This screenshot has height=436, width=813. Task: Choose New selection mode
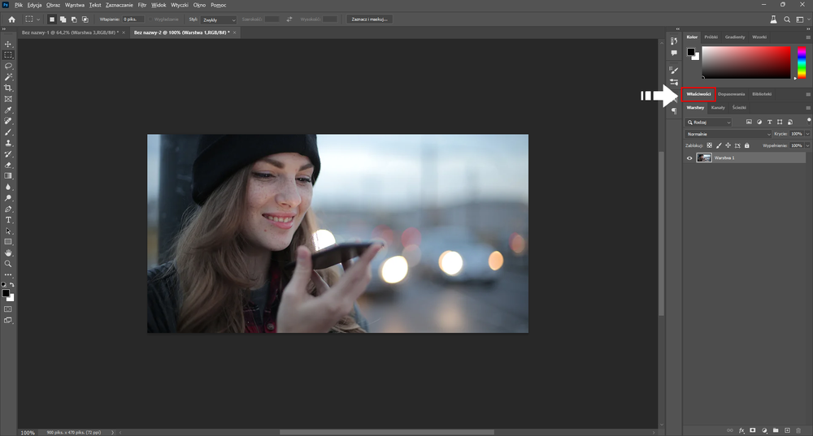tap(52, 19)
